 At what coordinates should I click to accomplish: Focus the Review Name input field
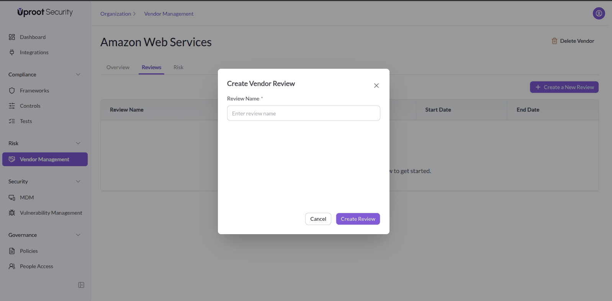click(x=303, y=113)
